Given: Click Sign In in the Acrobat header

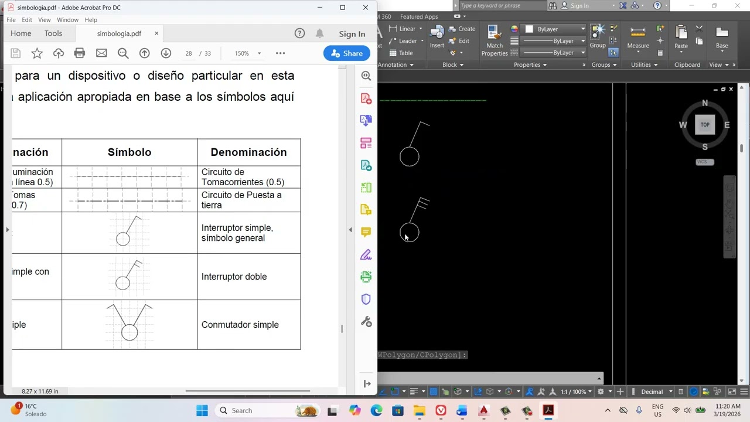Looking at the screenshot, I should [352, 34].
